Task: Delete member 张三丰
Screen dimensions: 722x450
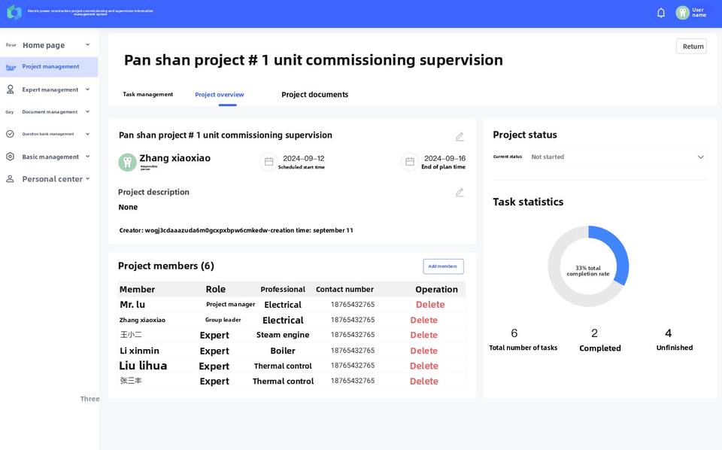Action: (x=423, y=381)
